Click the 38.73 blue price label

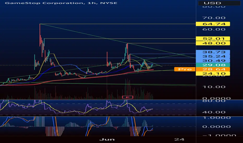(x=213, y=52)
